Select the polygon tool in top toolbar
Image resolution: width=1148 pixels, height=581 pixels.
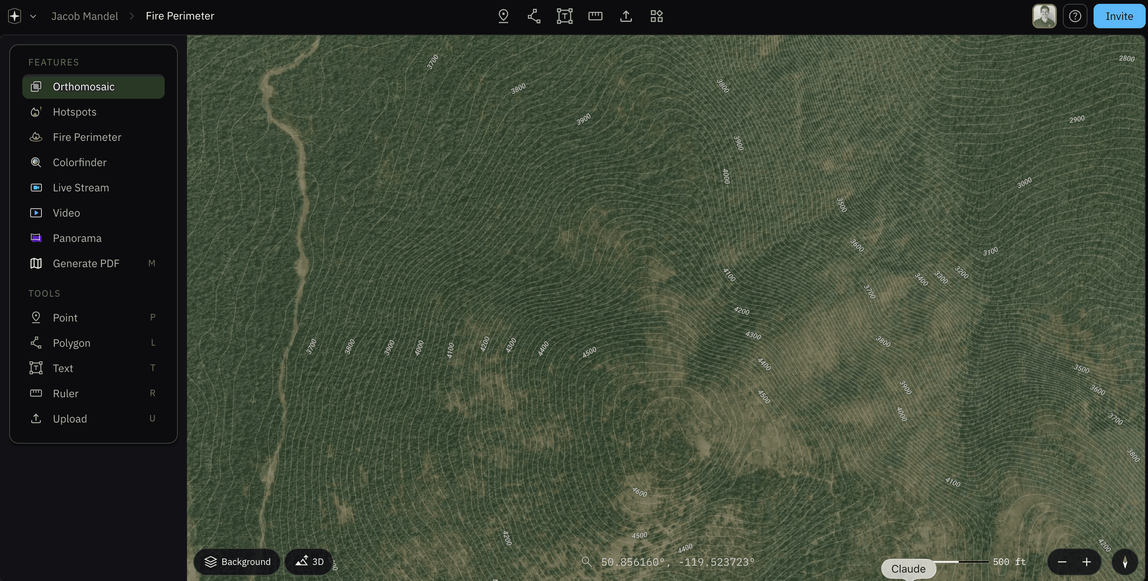(x=534, y=16)
